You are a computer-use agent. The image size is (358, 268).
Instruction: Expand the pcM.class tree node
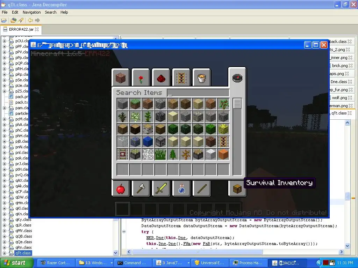click(4, 119)
